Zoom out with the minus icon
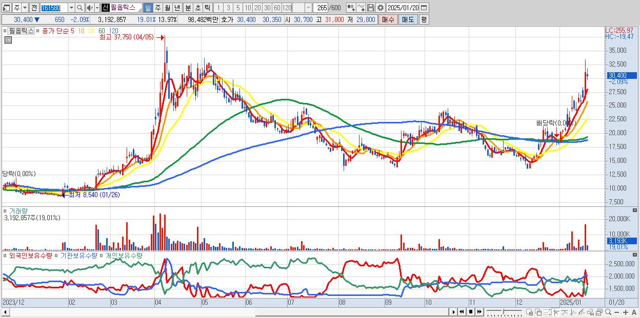Image resolution: width=640 pixels, height=318 pixels. coord(617,312)
